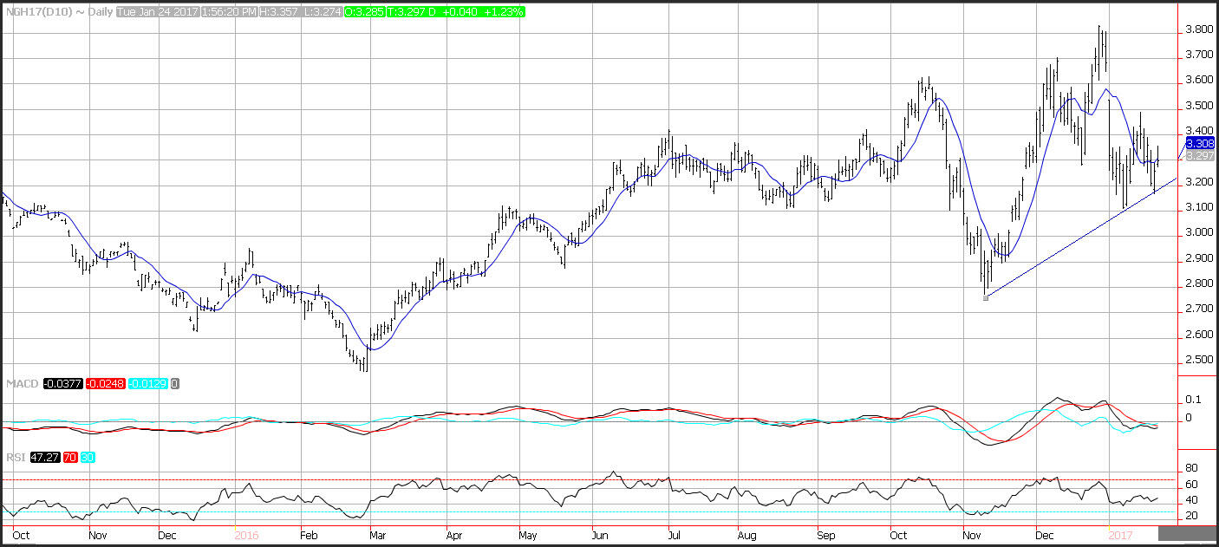This screenshot has height=547, width=1219.
Task: Click the NGH17(D10) Daily symbol label
Action: pyautogui.click(x=56, y=11)
